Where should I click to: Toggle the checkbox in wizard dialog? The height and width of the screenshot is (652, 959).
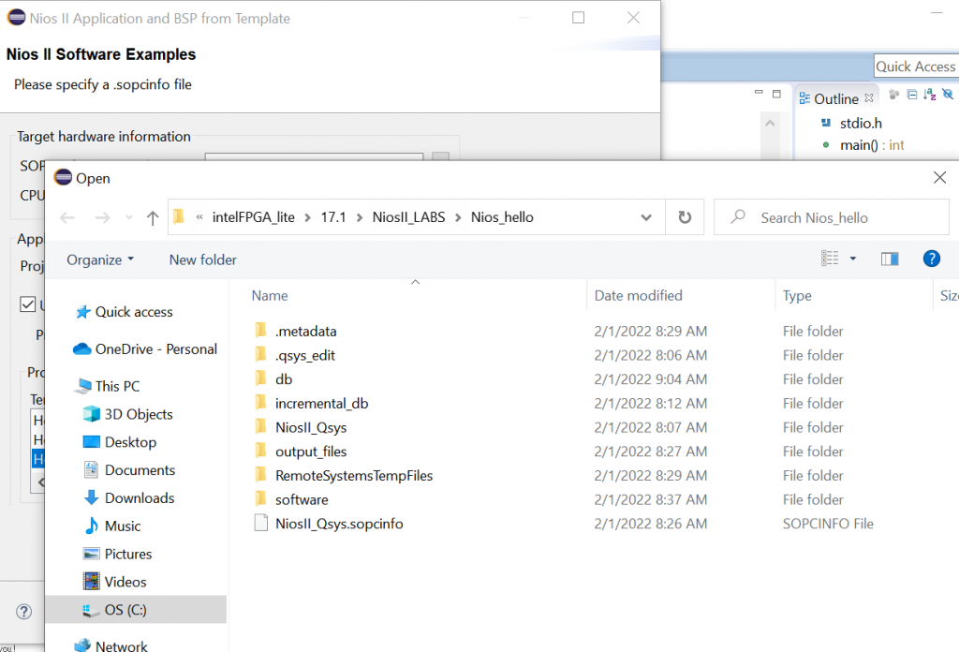(27, 304)
